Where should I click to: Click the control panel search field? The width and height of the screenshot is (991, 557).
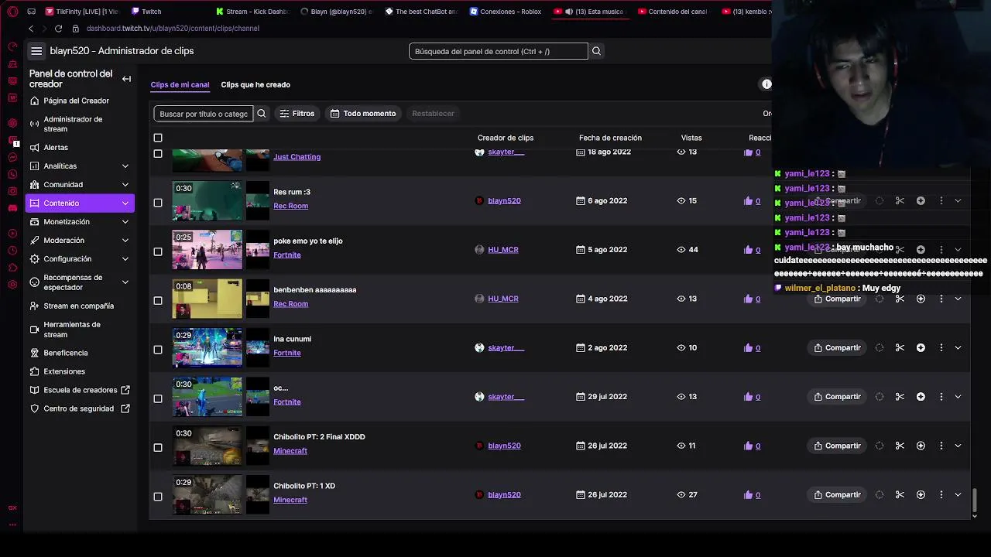(x=499, y=51)
